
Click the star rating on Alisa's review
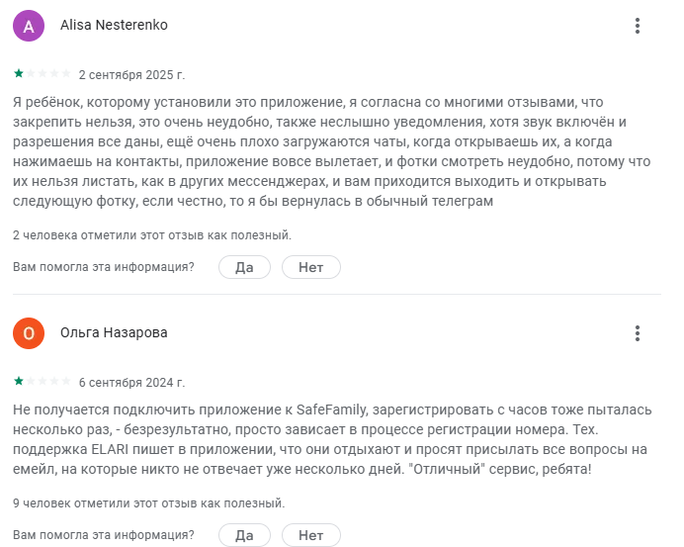42,74
